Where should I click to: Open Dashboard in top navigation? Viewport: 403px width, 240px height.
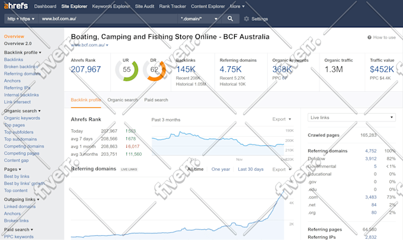point(45,6)
